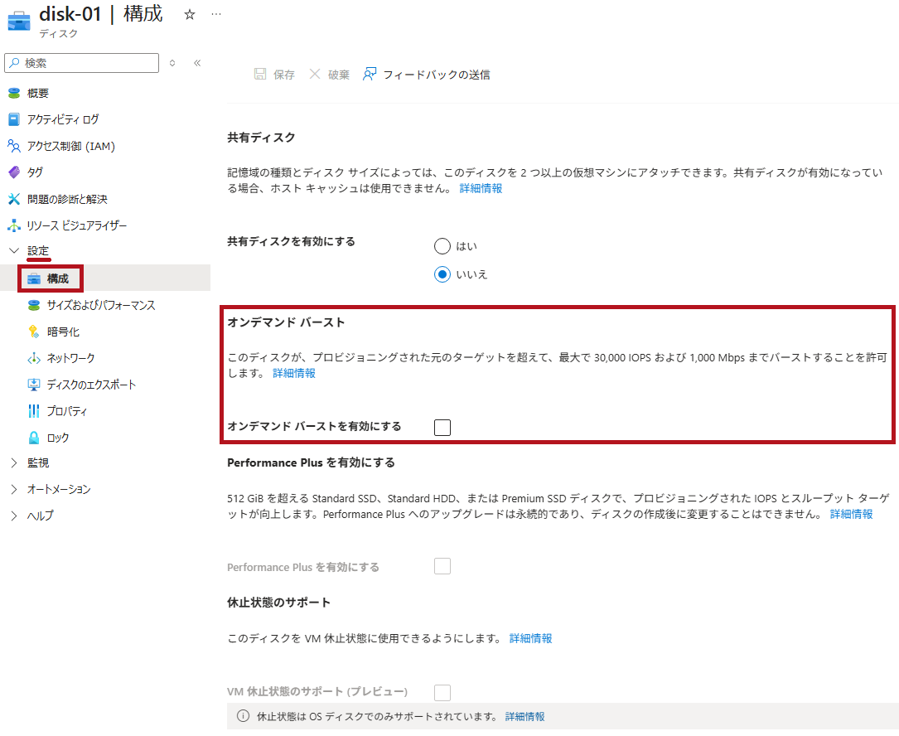Screen dimensions: 899x736
Task: Expand the 監視 section
Action: click(14, 462)
